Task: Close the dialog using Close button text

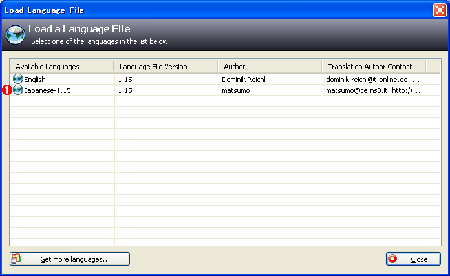Action: coord(419,259)
